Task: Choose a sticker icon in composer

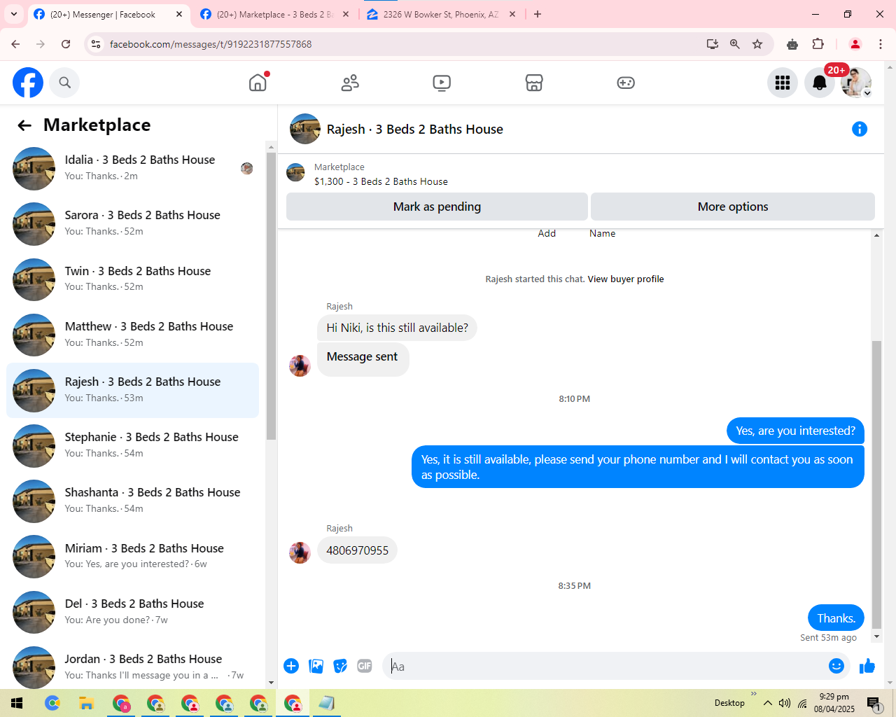Action: (x=340, y=666)
